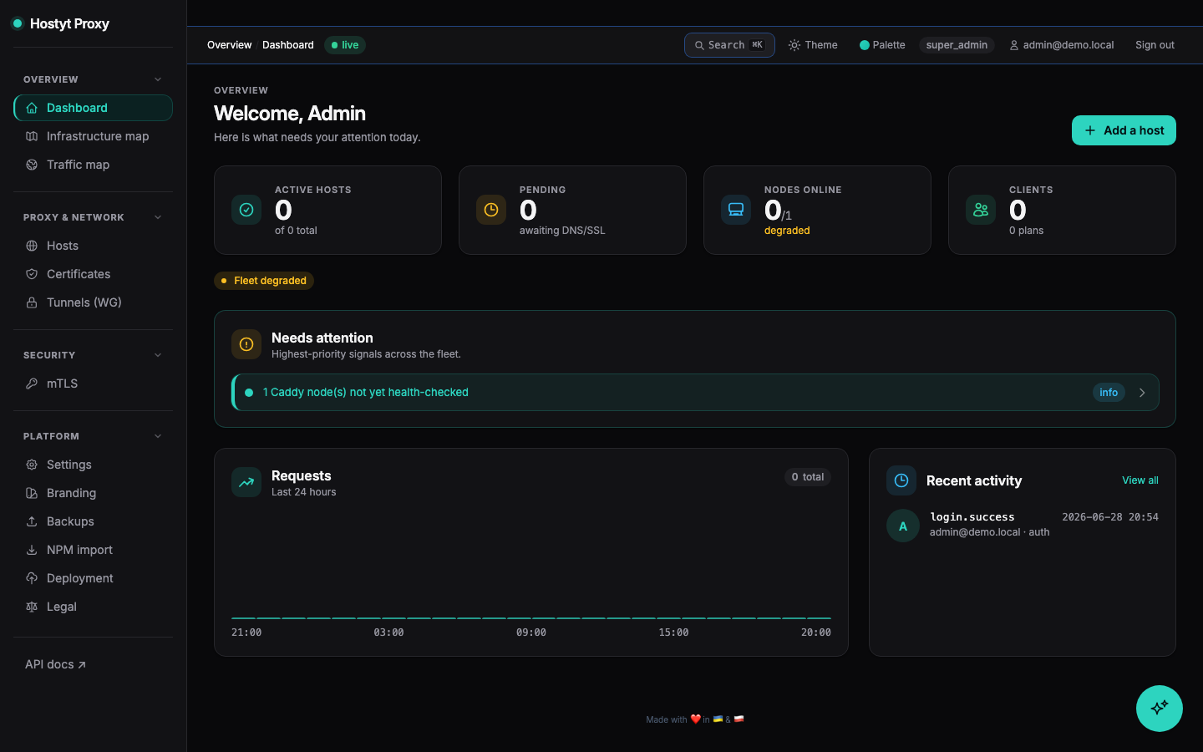Open Dashboard from the sidebar

pyautogui.click(x=93, y=108)
